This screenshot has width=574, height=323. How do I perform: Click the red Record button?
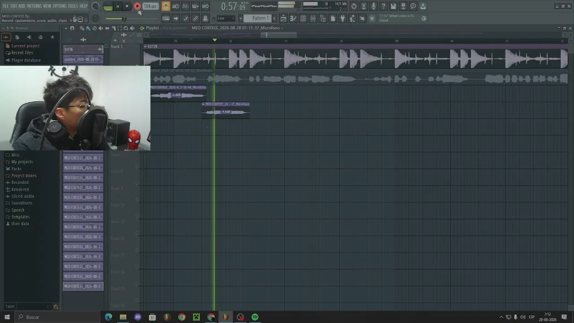tap(137, 6)
